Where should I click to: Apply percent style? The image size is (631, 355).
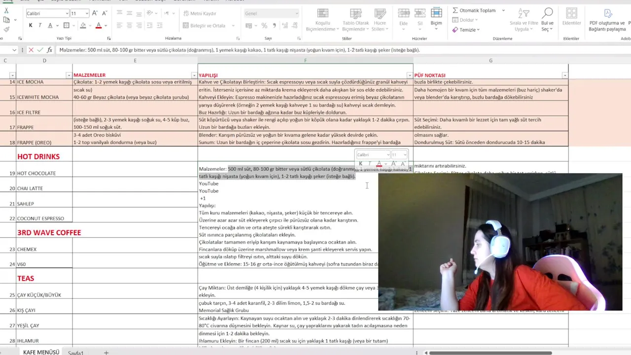(x=265, y=26)
